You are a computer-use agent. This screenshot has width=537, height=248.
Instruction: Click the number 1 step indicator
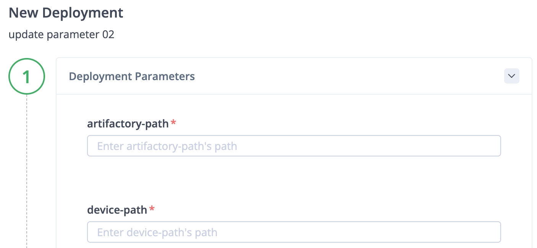[27, 77]
